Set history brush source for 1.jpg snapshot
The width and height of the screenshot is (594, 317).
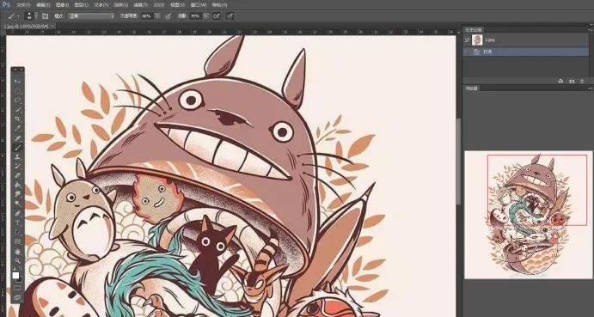click(x=467, y=40)
